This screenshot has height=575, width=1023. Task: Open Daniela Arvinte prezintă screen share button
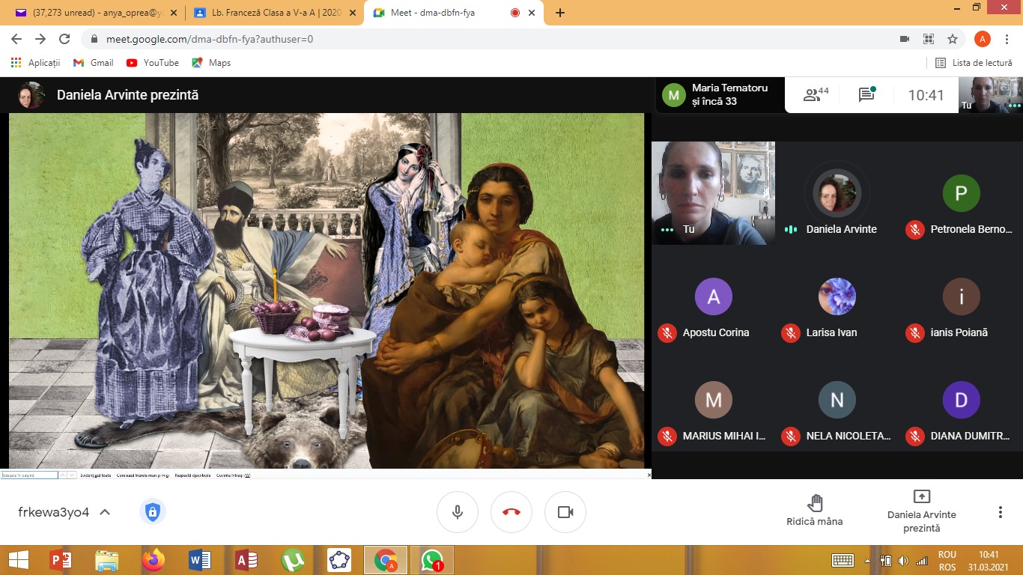(922, 512)
